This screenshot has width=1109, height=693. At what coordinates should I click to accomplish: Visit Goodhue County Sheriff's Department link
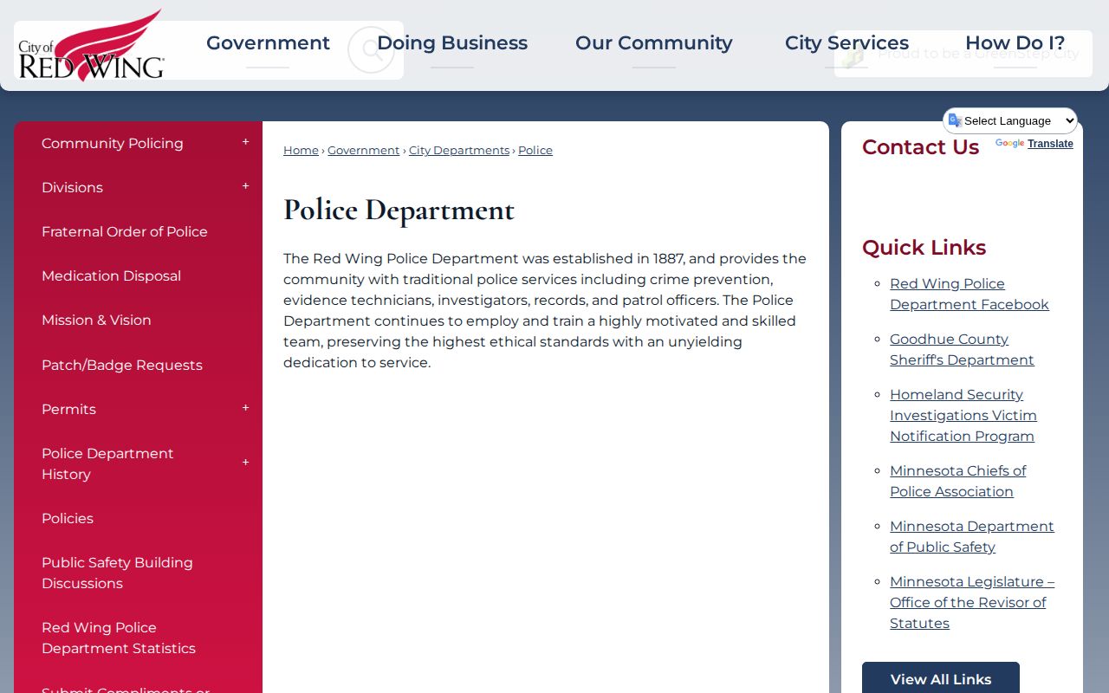[962, 350]
